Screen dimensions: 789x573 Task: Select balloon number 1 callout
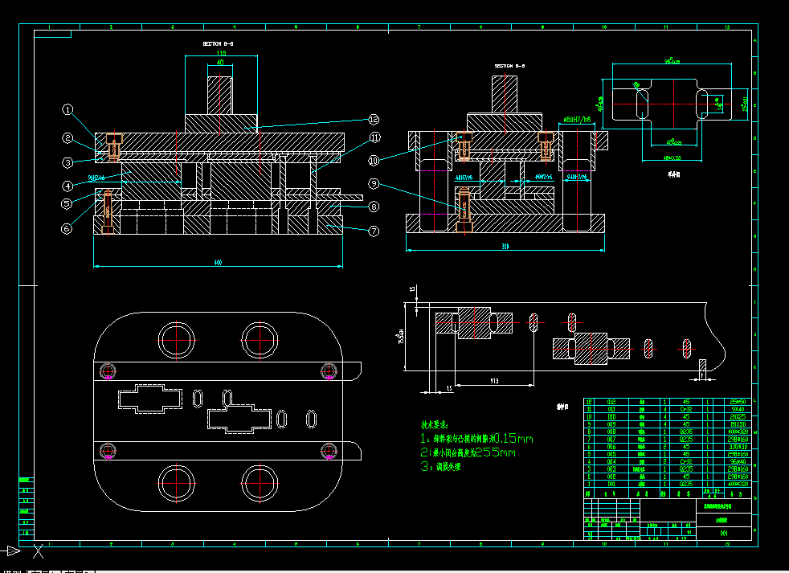[x=67, y=109]
